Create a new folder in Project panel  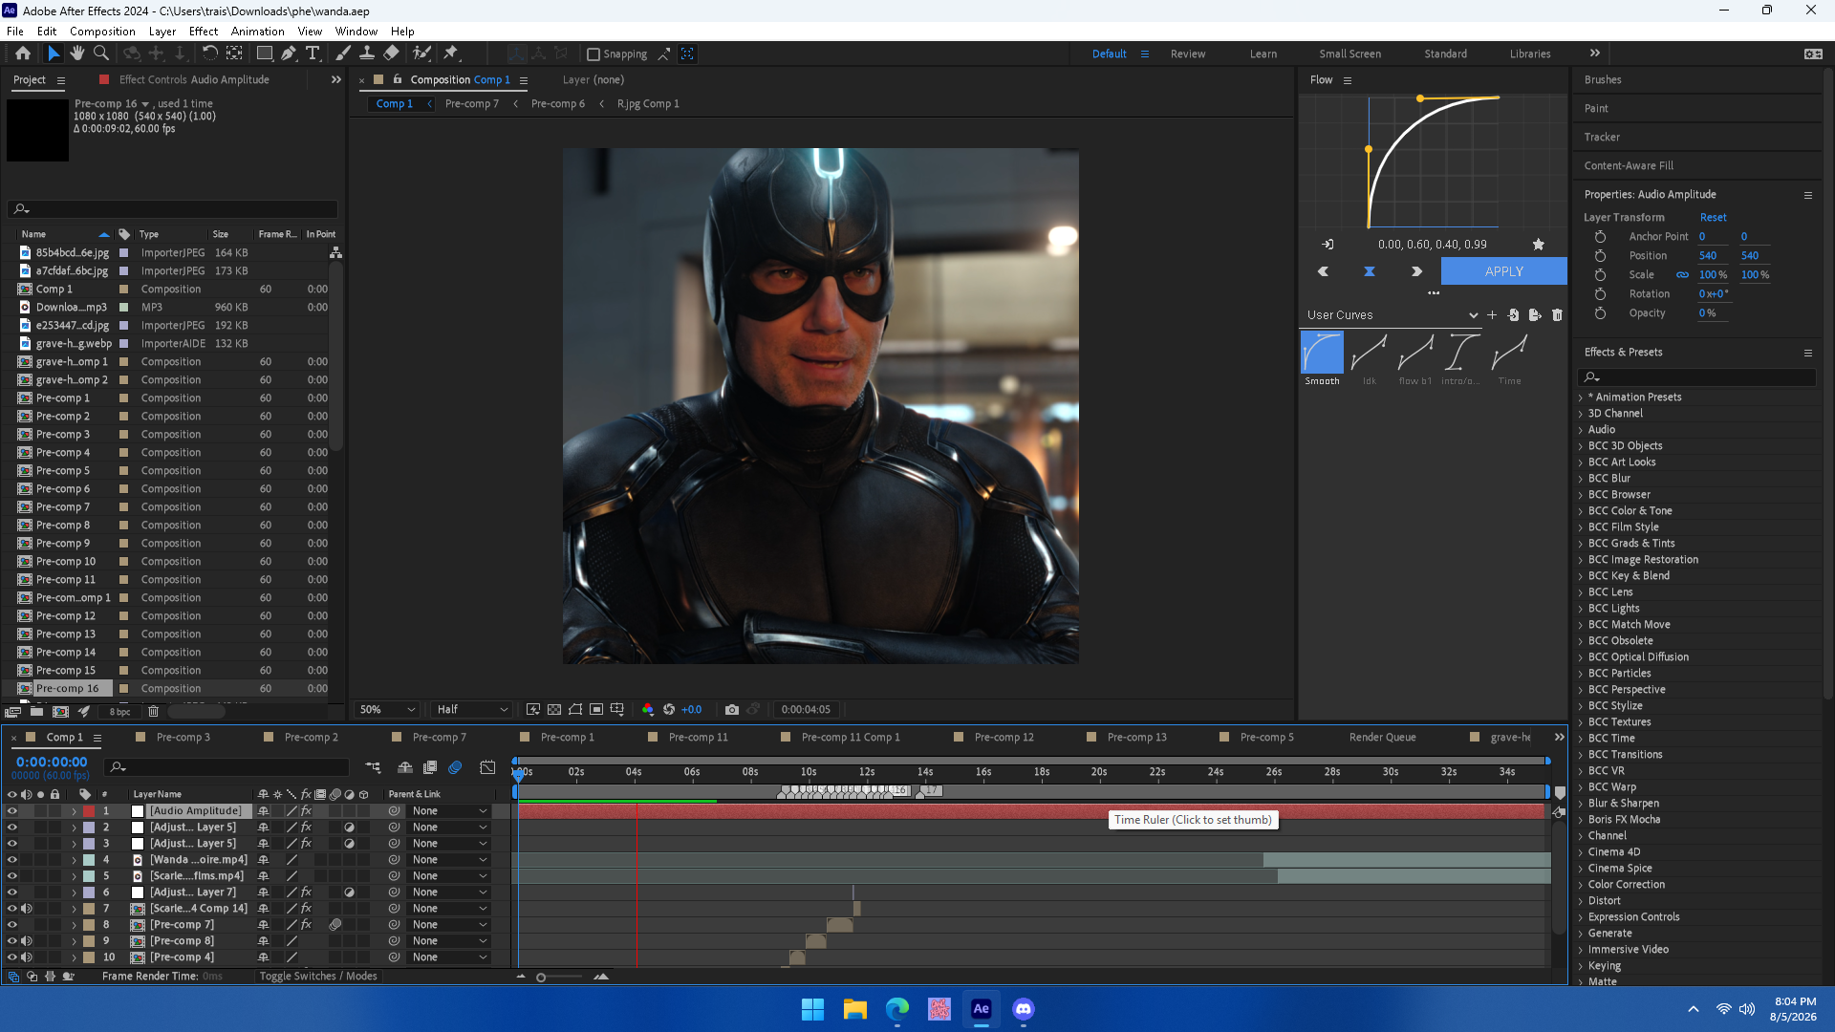(x=36, y=712)
